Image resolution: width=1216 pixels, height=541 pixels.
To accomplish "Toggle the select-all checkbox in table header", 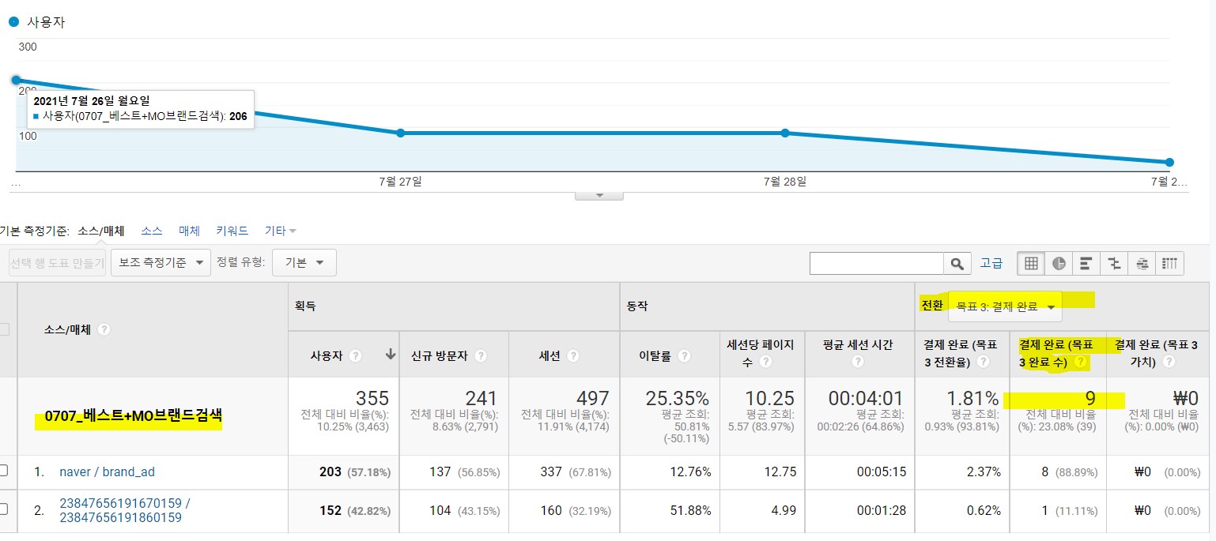I will coord(3,329).
